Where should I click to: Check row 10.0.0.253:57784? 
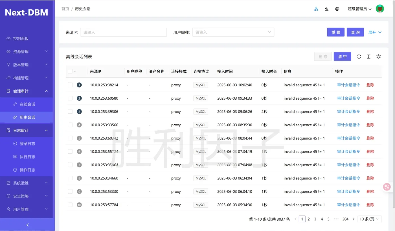pos(70,205)
